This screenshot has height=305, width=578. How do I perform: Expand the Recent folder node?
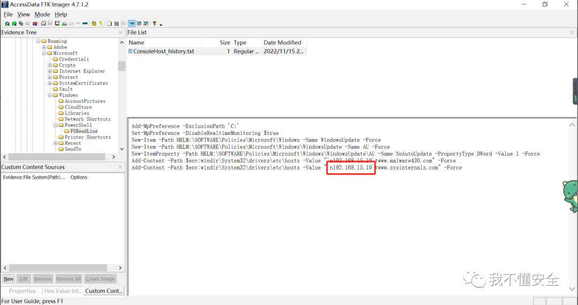pos(56,143)
